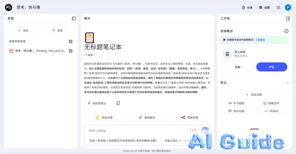Collapse the 工作室 studio panel icon

[288, 19]
